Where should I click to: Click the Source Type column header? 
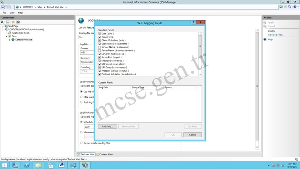point(147,87)
